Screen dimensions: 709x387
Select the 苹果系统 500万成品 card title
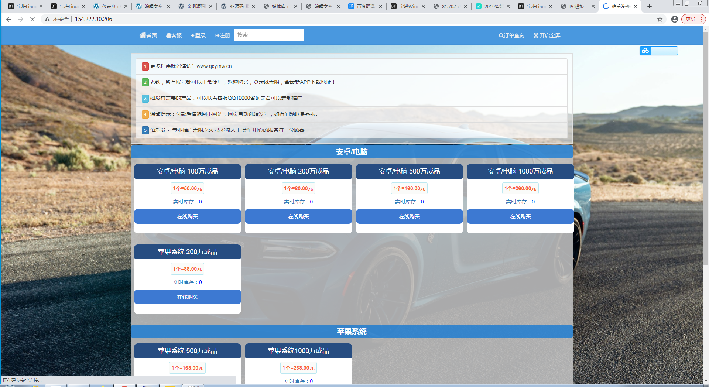pyautogui.click(x=188, y=351)
